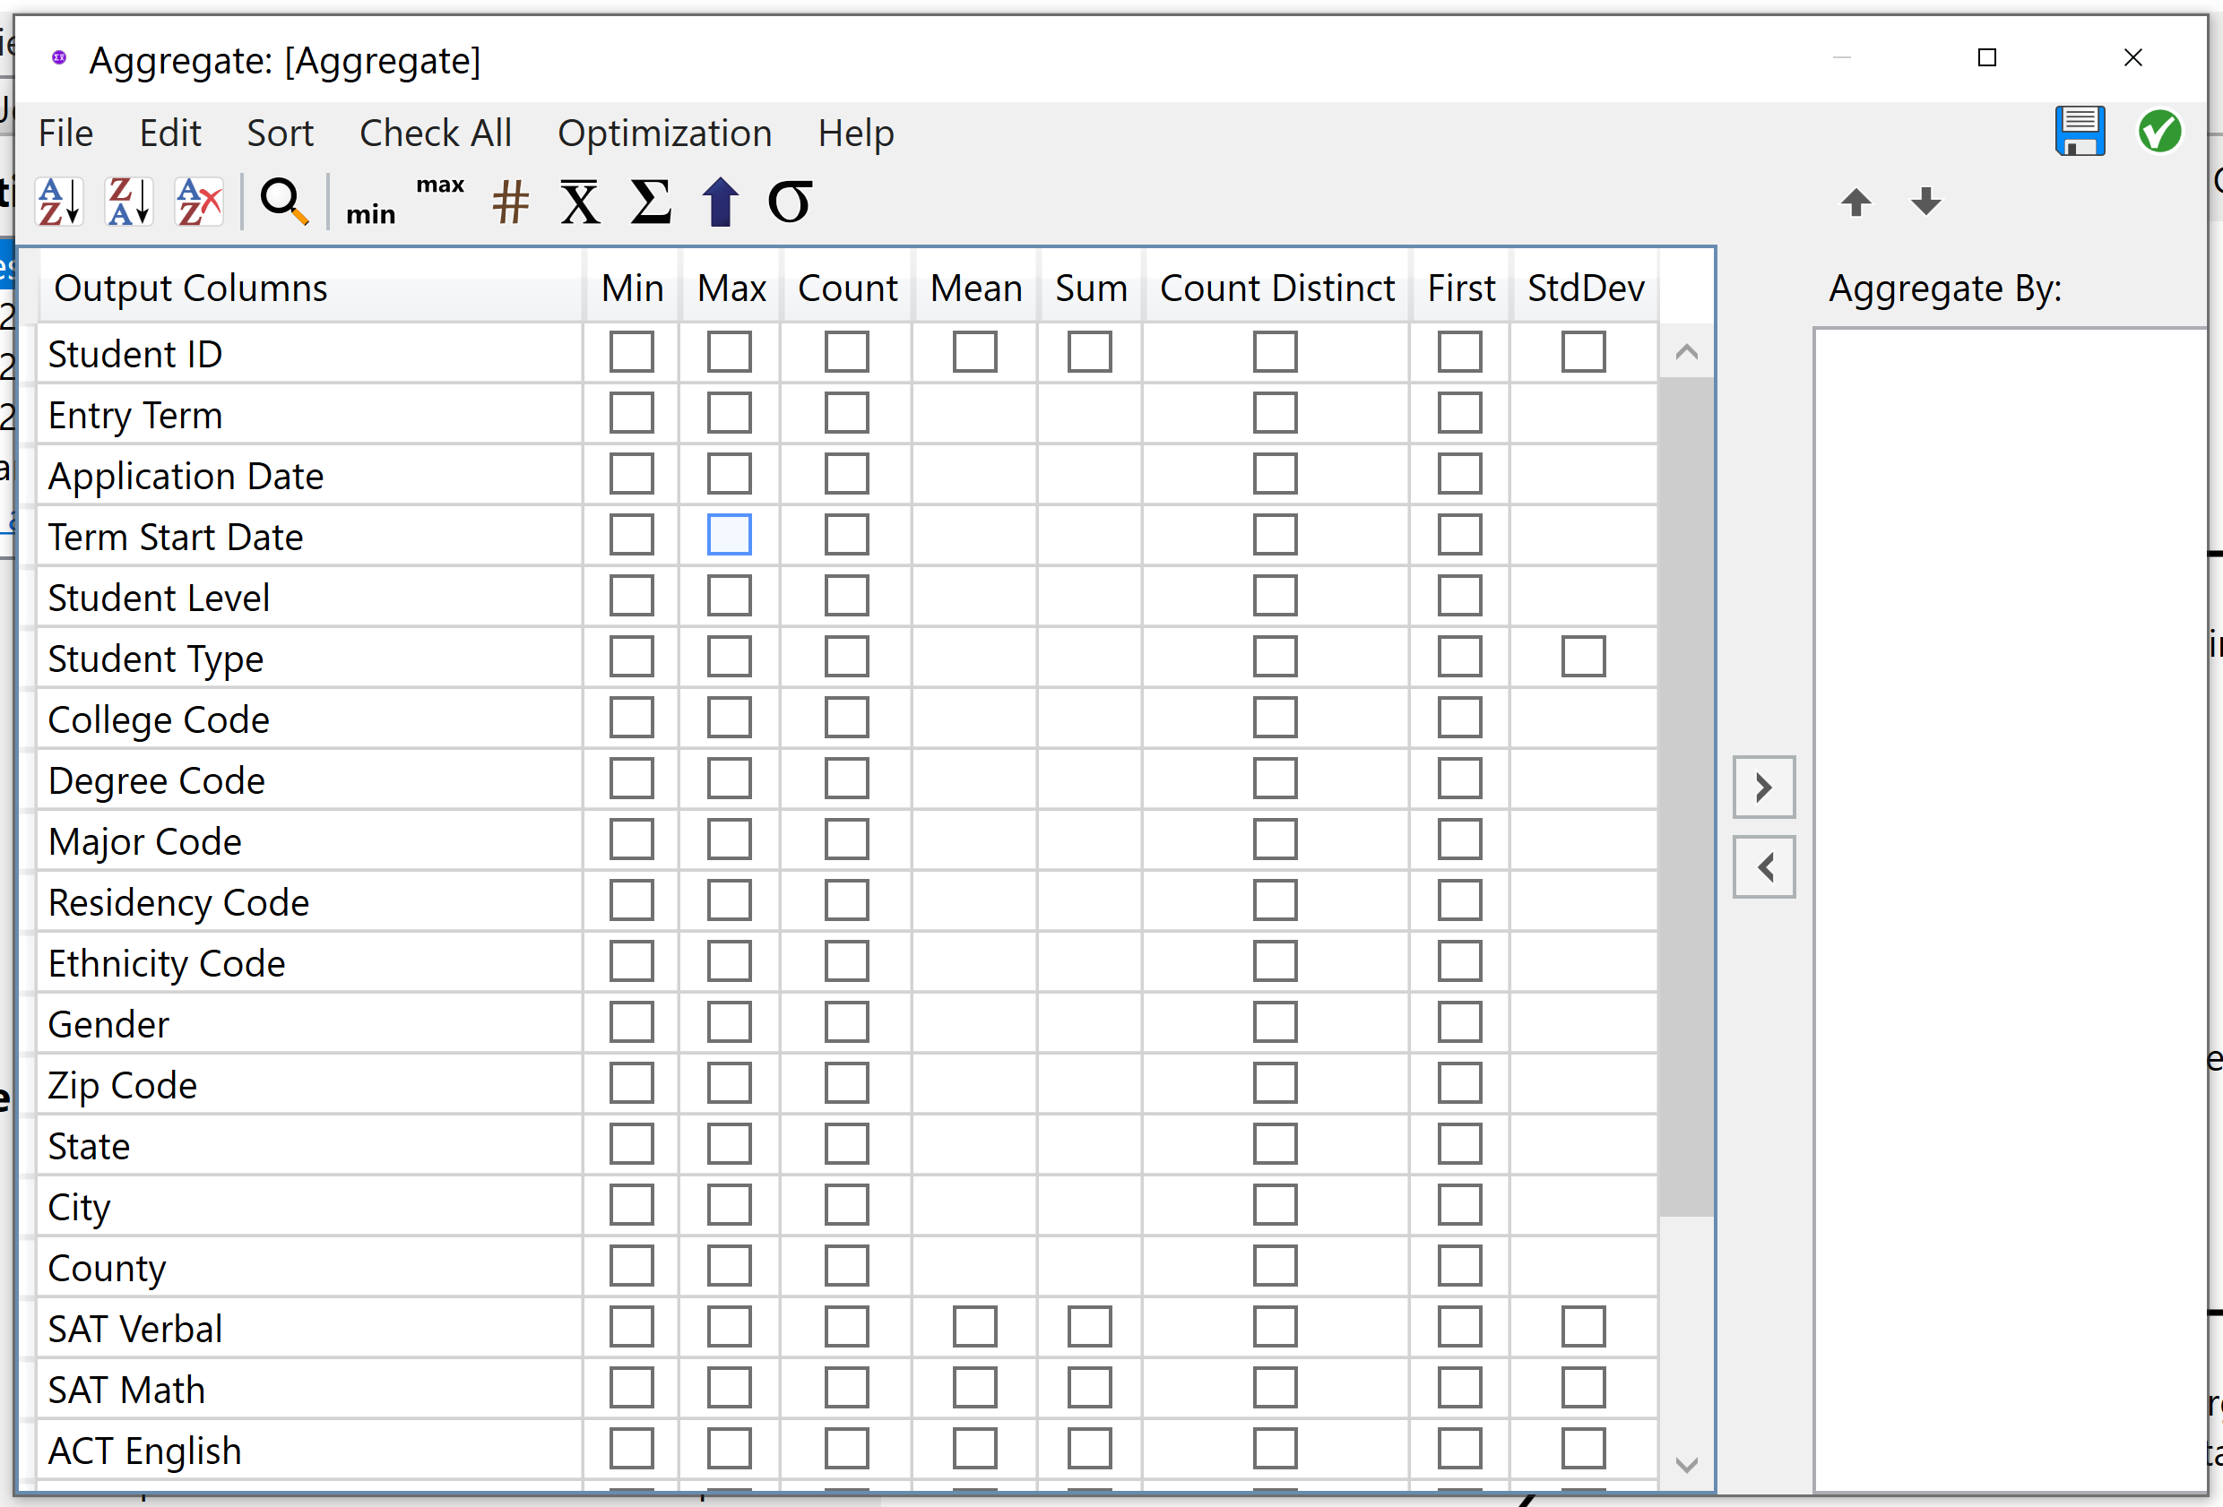Viewport: 2223px width, 1507px height.
Task: Check Mean for Student ID
Action: 974,352
